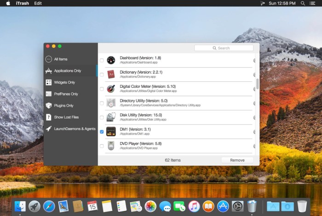Select Applications Only in the sidebar
The width and height of the screenshot is (322, 216).
(67, 71)
